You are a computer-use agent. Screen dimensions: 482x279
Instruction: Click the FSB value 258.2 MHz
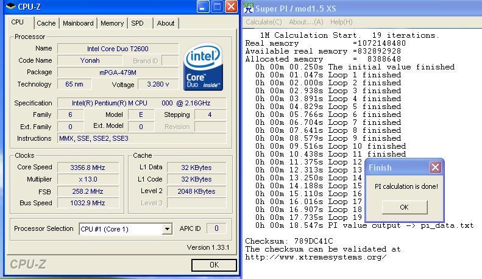tap(88, 191)
